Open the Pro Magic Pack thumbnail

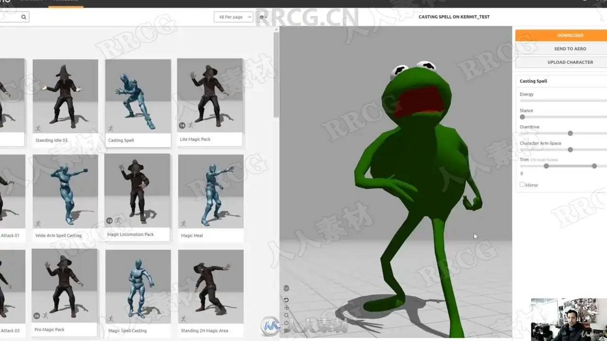(64, 286)
